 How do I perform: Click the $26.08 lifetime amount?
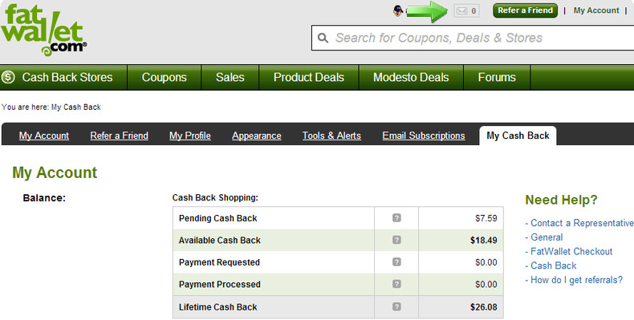tap(484, 306)
